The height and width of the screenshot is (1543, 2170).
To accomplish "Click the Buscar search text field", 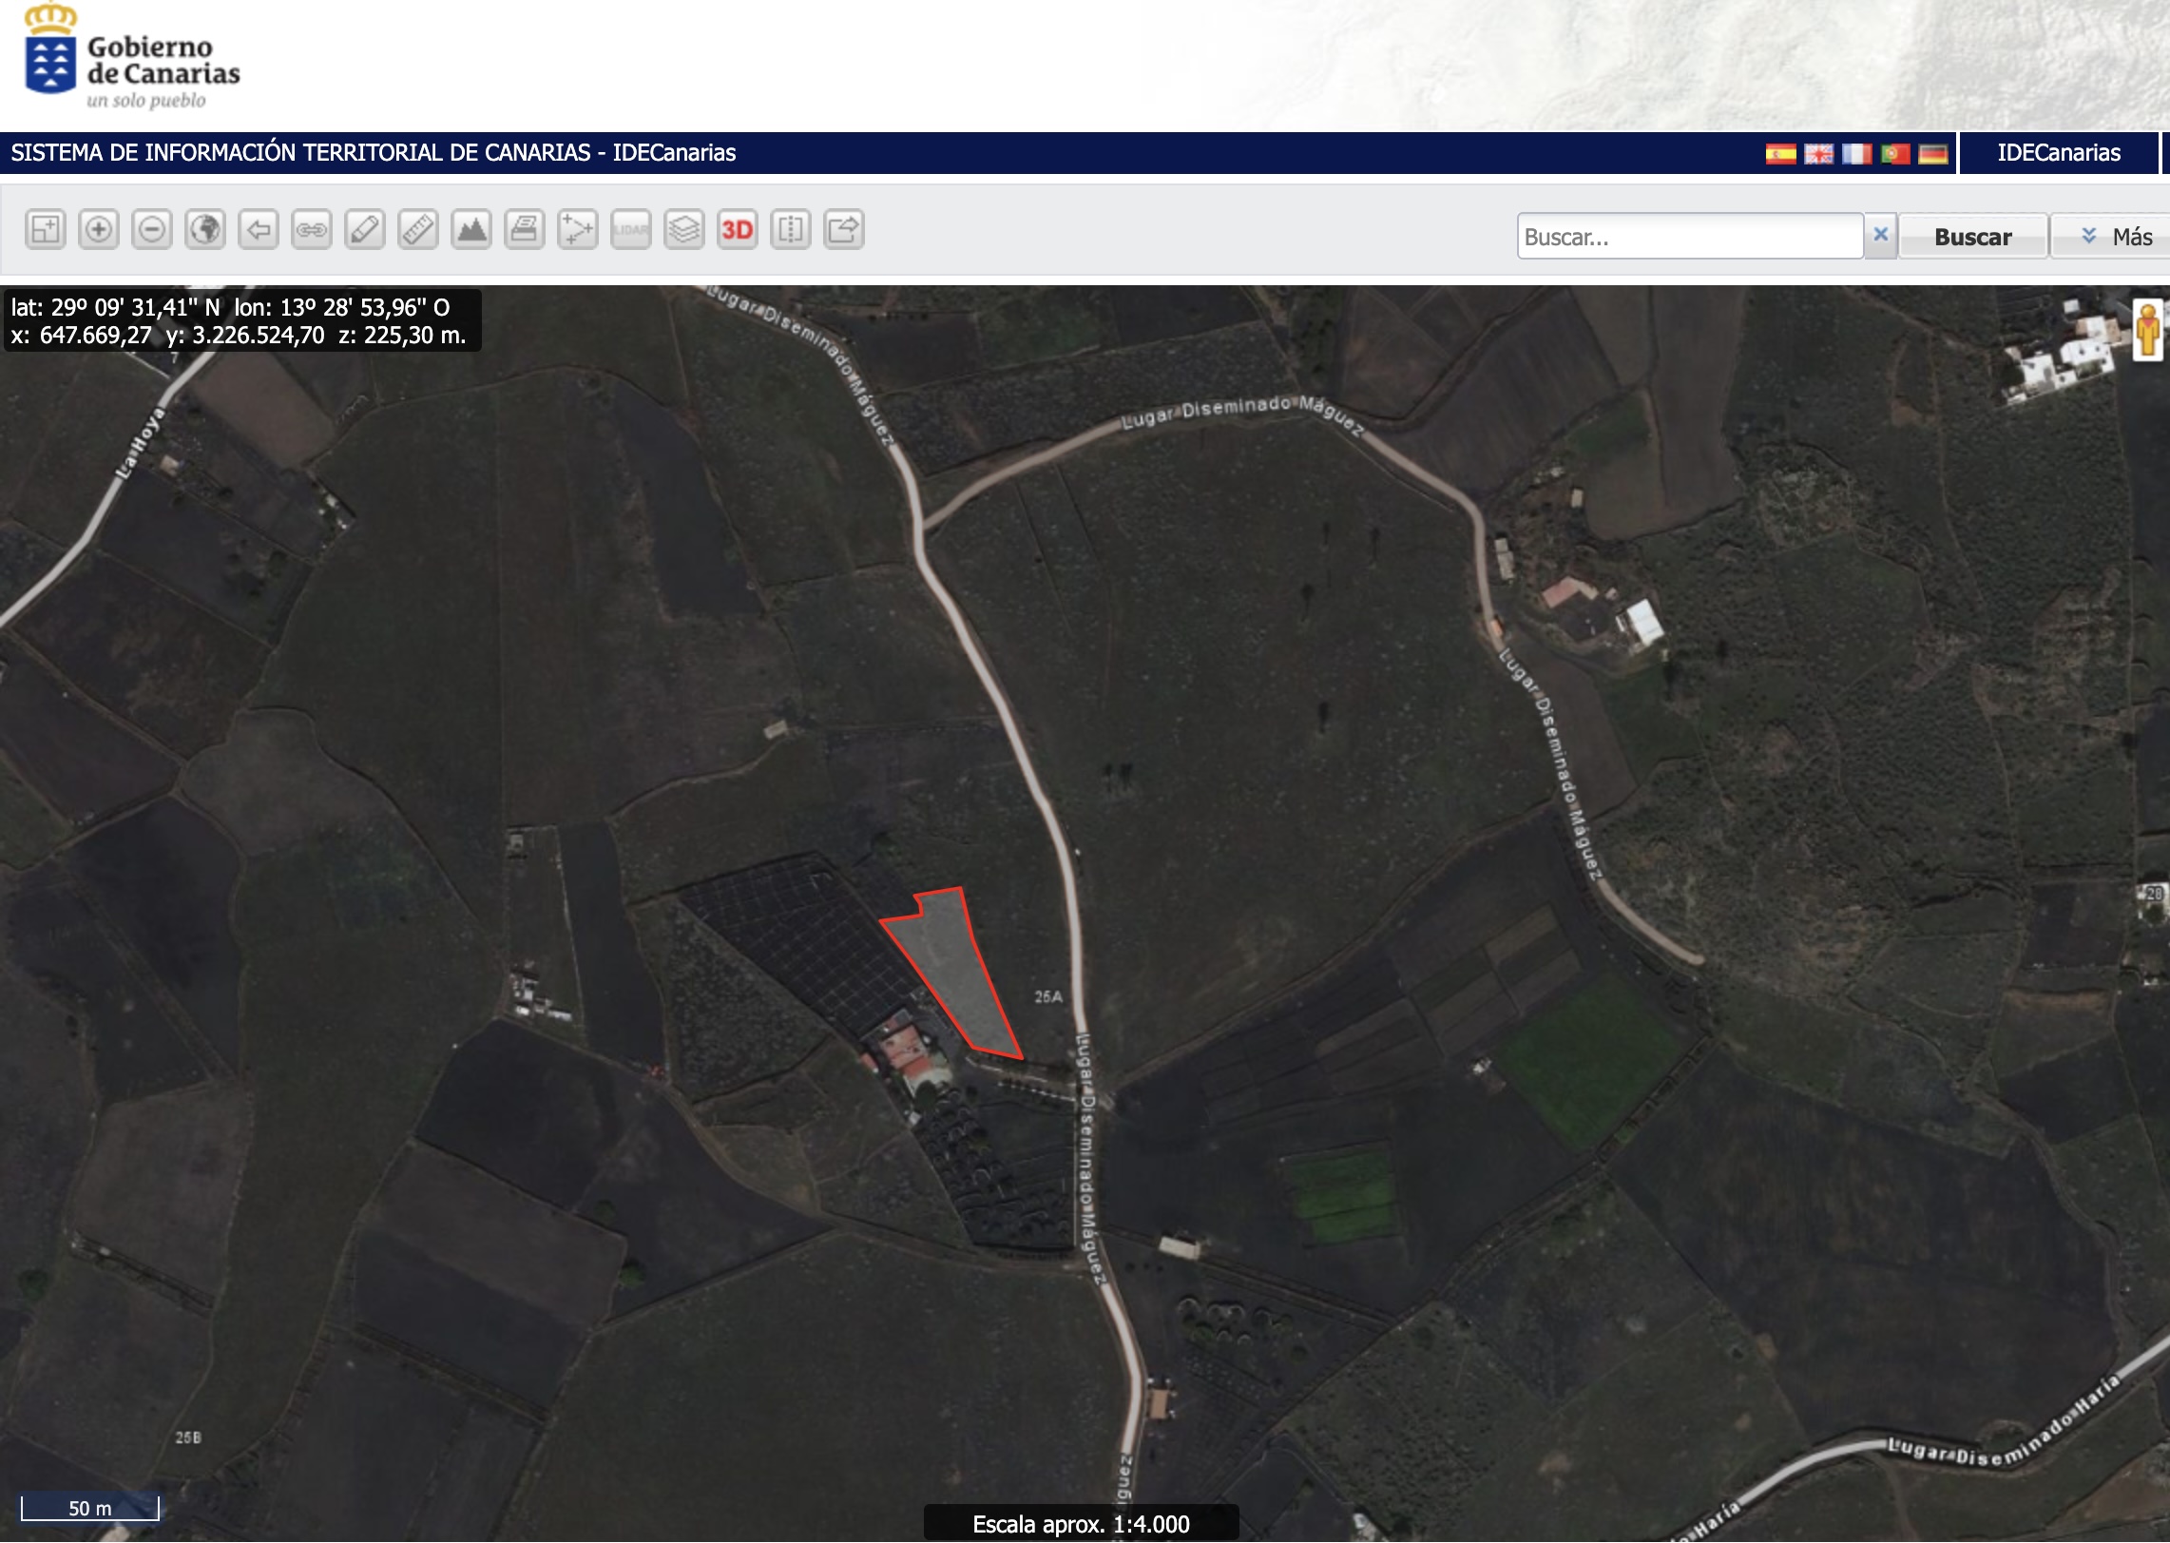I will coord(1689,237).
